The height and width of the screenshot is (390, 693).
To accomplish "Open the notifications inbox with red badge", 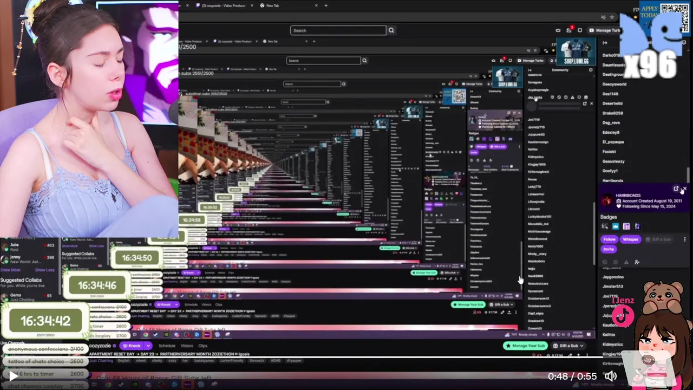I will pos(568,30).
